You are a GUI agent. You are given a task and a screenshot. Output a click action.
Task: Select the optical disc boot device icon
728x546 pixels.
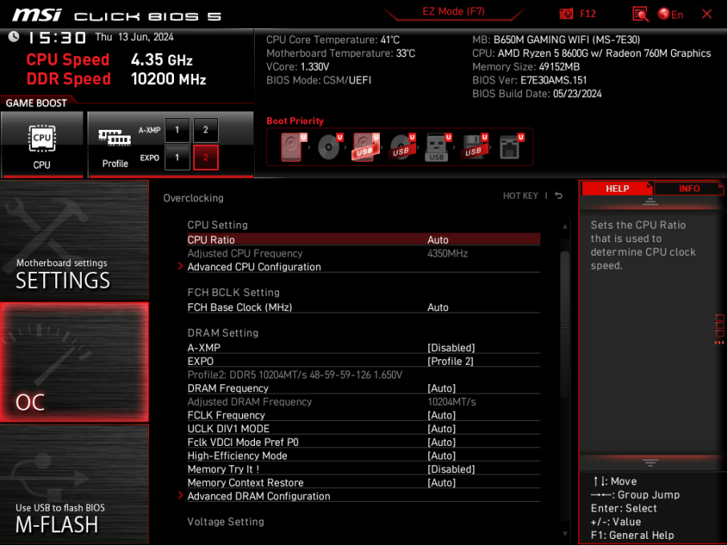tap(330, 148)
